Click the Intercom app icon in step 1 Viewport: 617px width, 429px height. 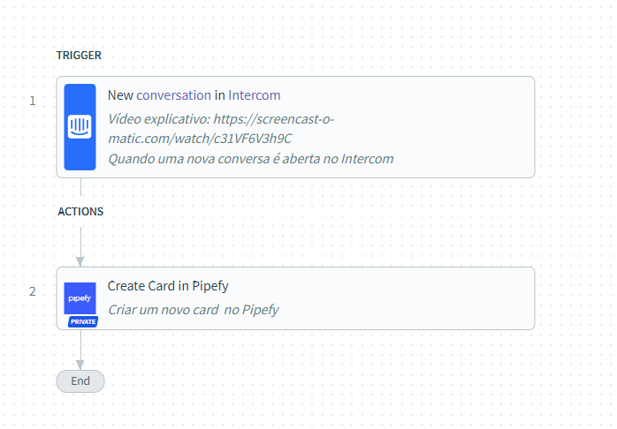80,127
